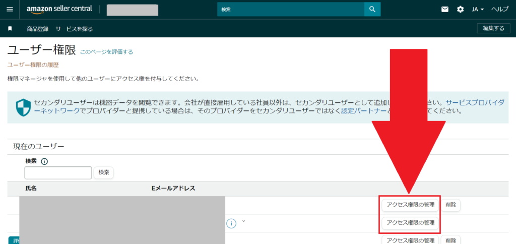Click the bookmark icon in the favorites bar
This screenshot has width=516, height=244.
[x=10, y=29]
